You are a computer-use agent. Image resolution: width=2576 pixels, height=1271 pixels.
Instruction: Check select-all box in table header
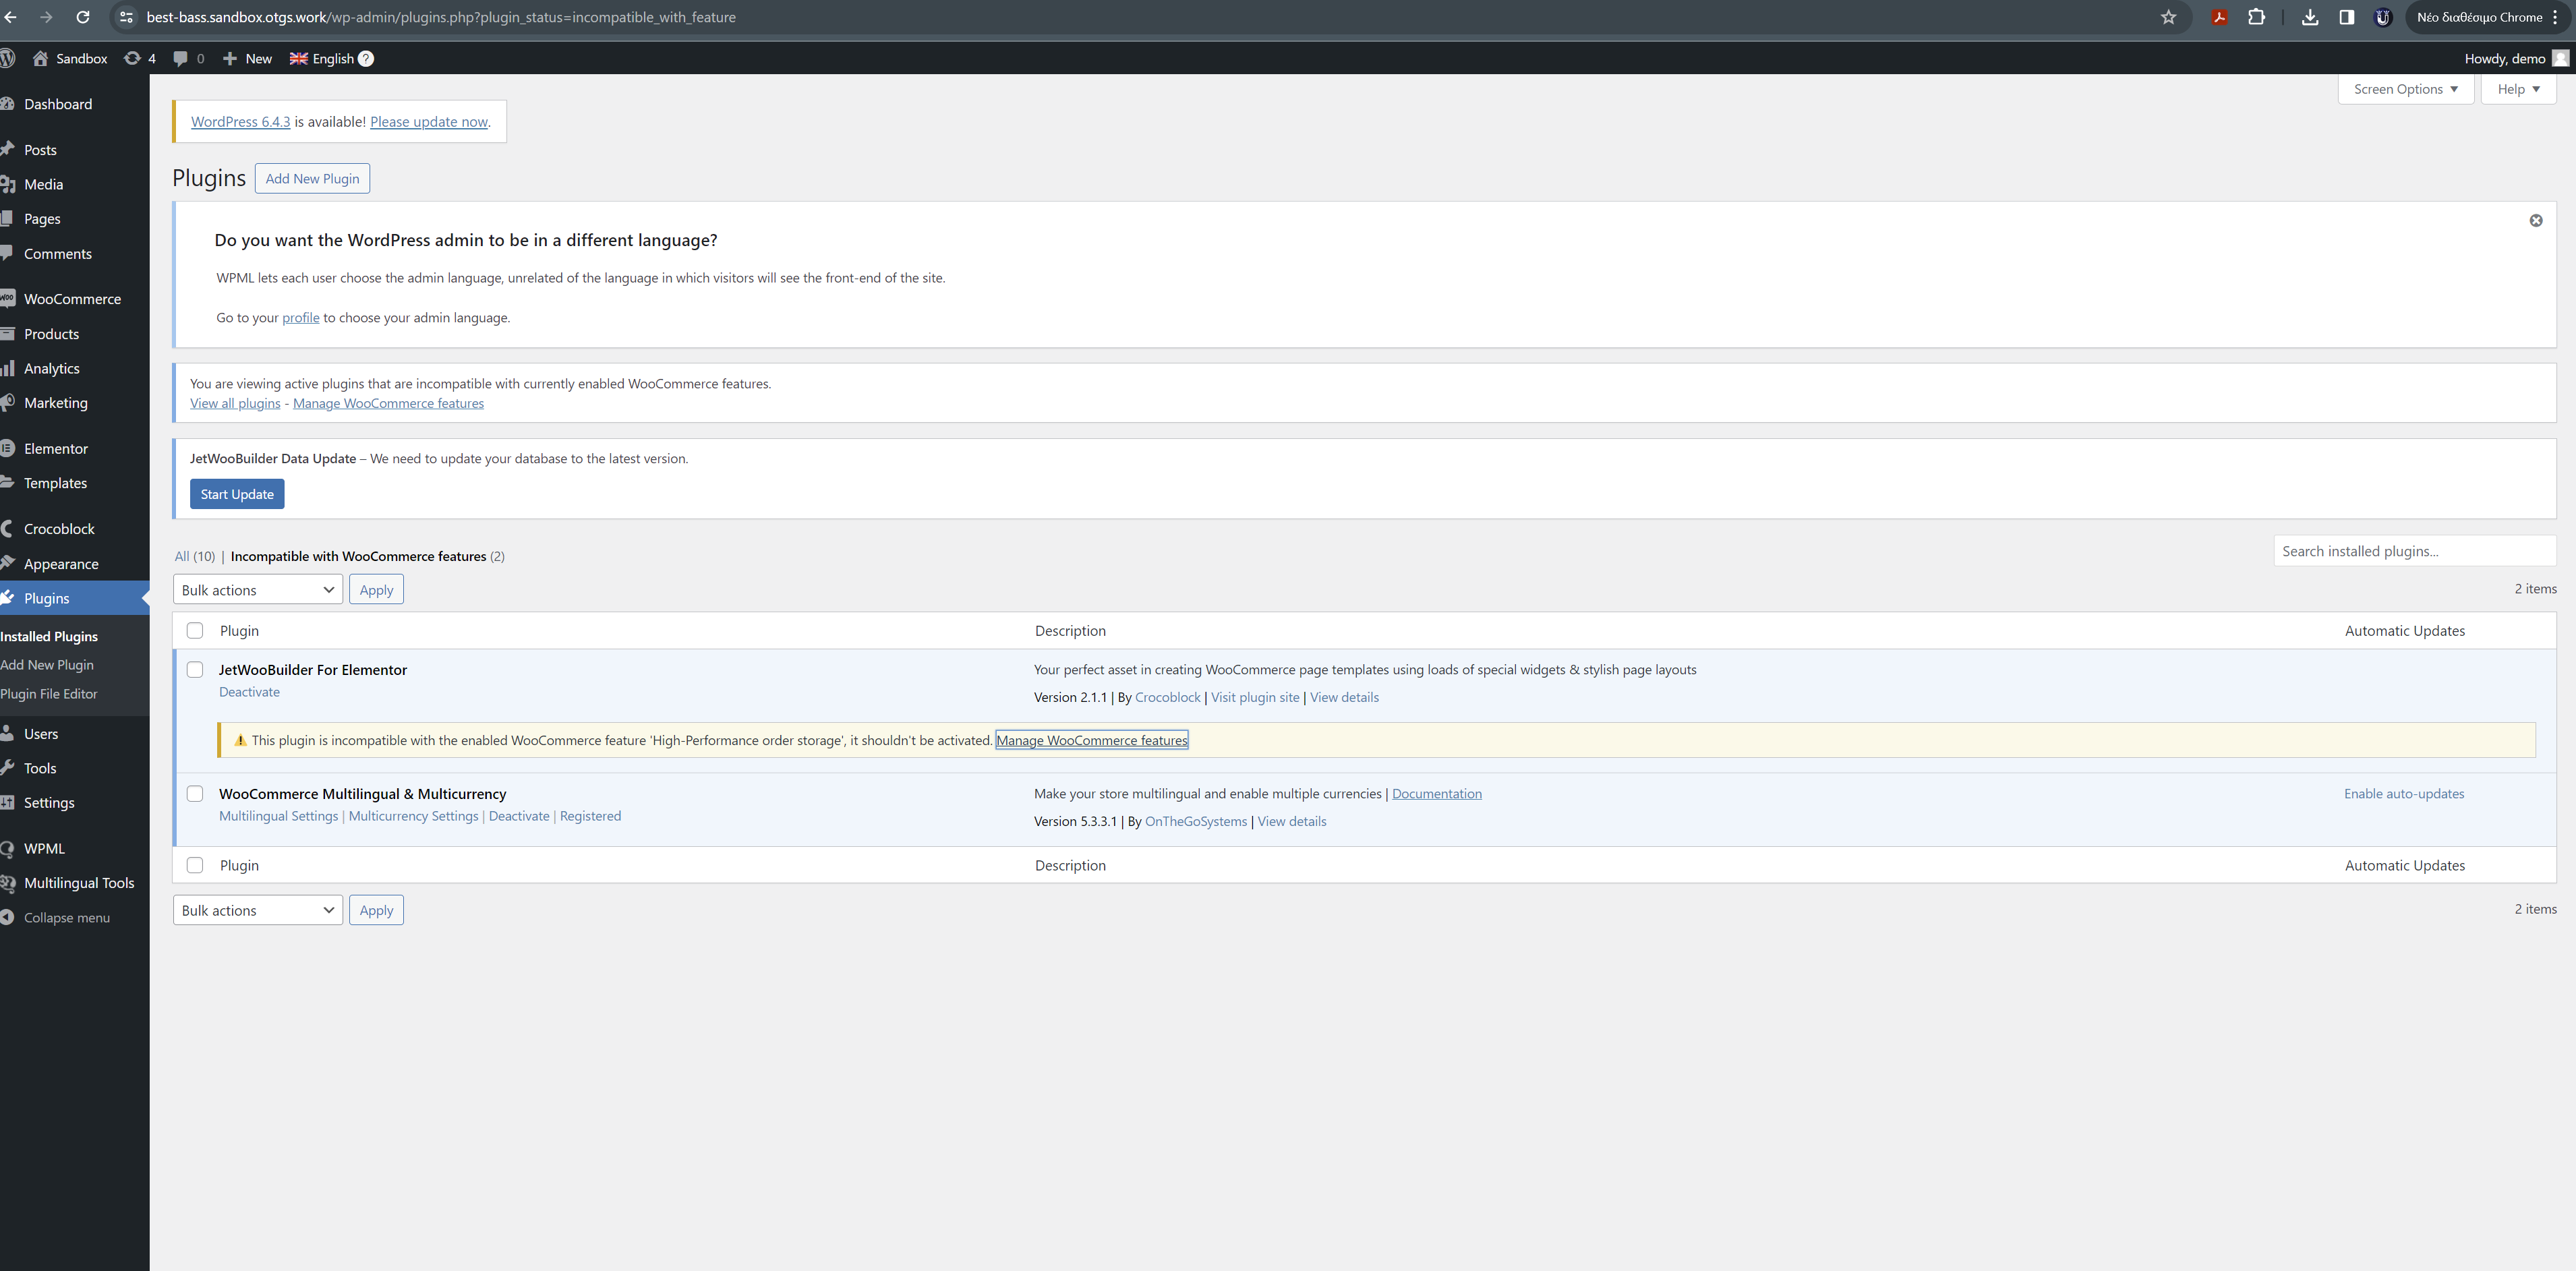point(195,630)
